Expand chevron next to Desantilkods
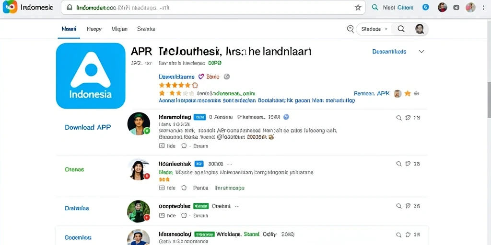The width and height of the screenshot is (491, 245). tap(421, 52)
